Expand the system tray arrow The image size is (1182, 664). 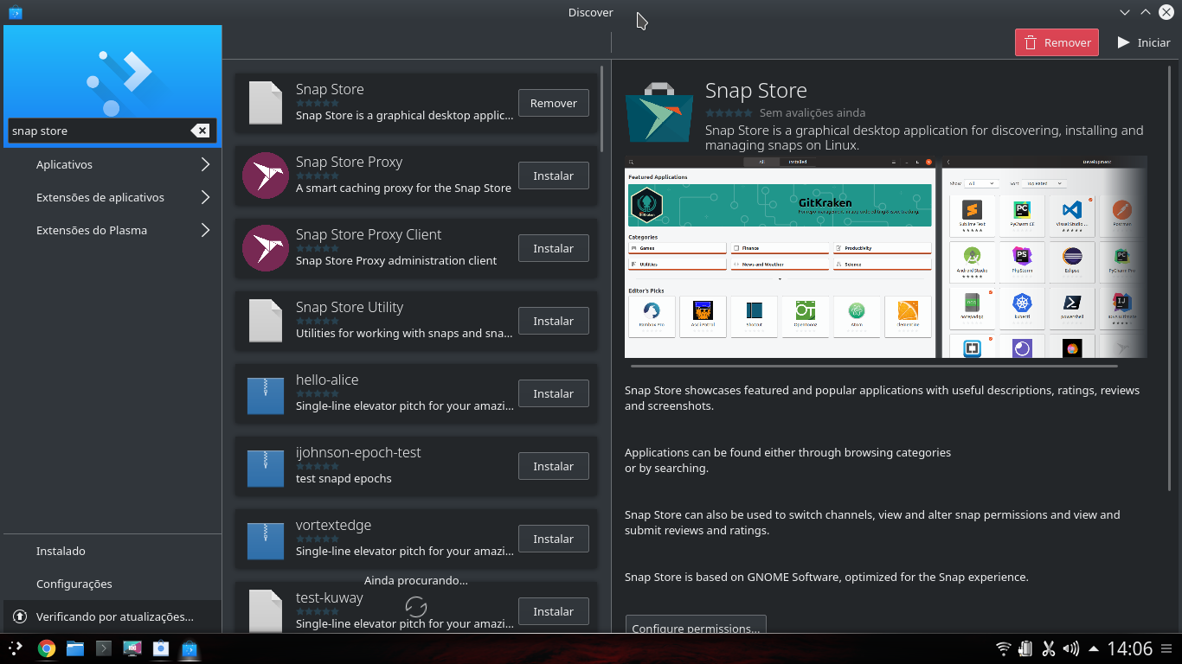pyautogui.click(x=1095, y=648)
